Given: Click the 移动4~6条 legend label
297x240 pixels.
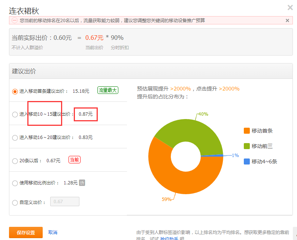Looking at the screenshot, I should point(264,162).
